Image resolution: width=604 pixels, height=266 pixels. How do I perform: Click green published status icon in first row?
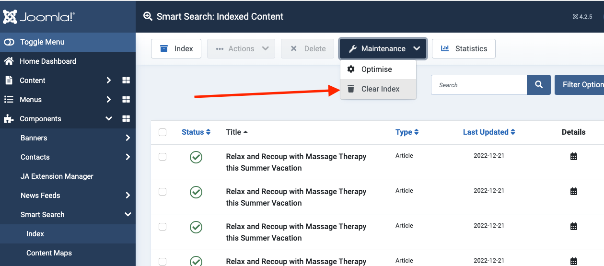click(x=196, y=157)
